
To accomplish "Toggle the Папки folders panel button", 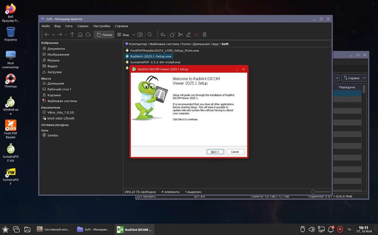I will click(x=105, y=35).
